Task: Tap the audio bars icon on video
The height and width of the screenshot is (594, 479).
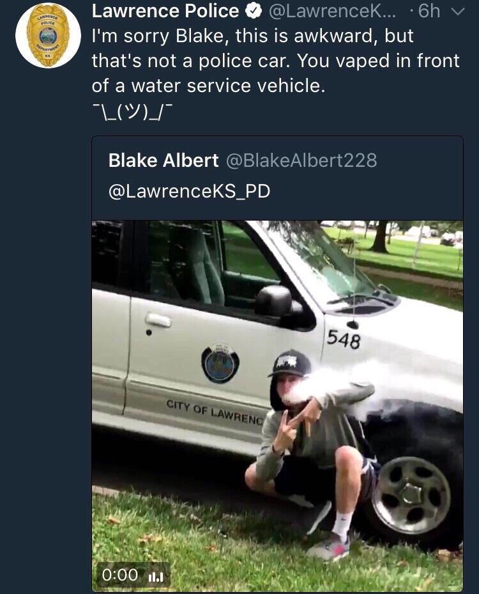Action: point(156,577)
